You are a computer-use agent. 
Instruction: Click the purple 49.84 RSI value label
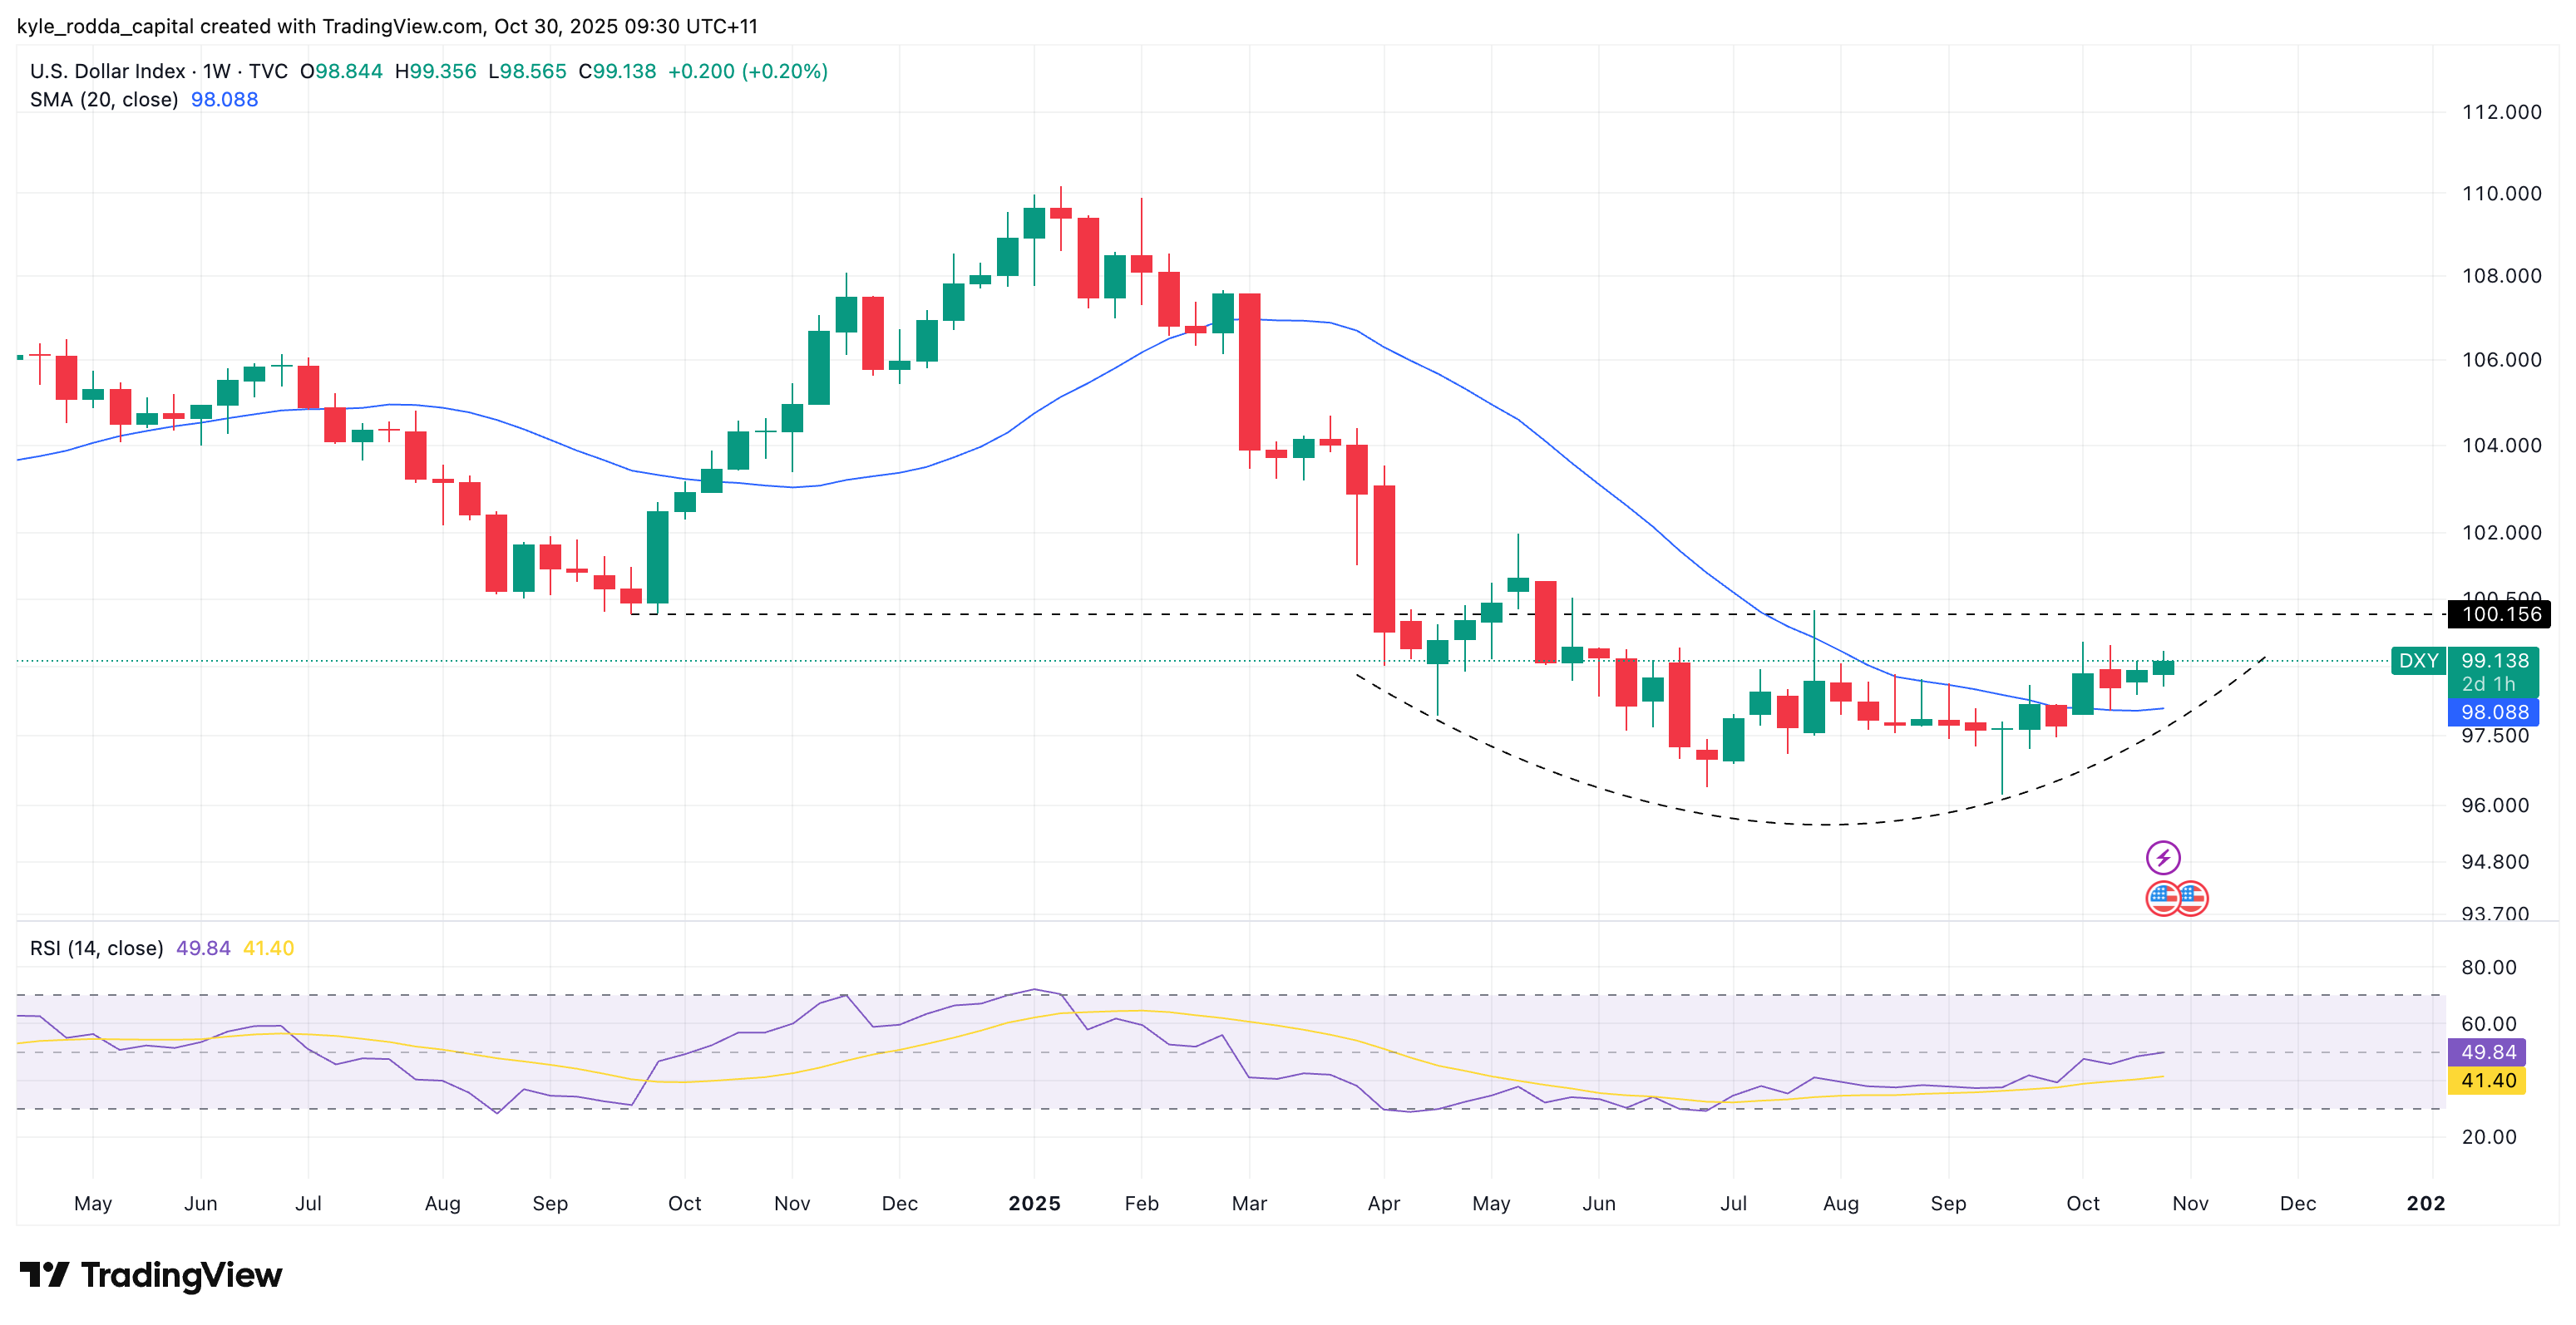coord(2487,1052)
